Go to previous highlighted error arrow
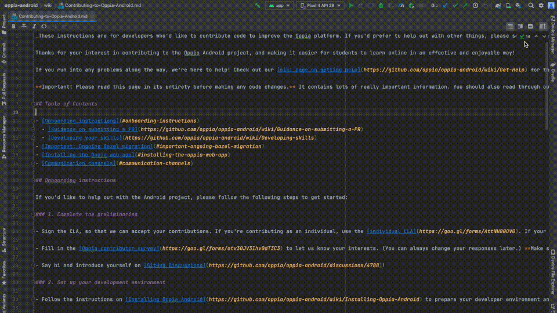The height and width of the screenshot is (313, 557). (536, 36)
